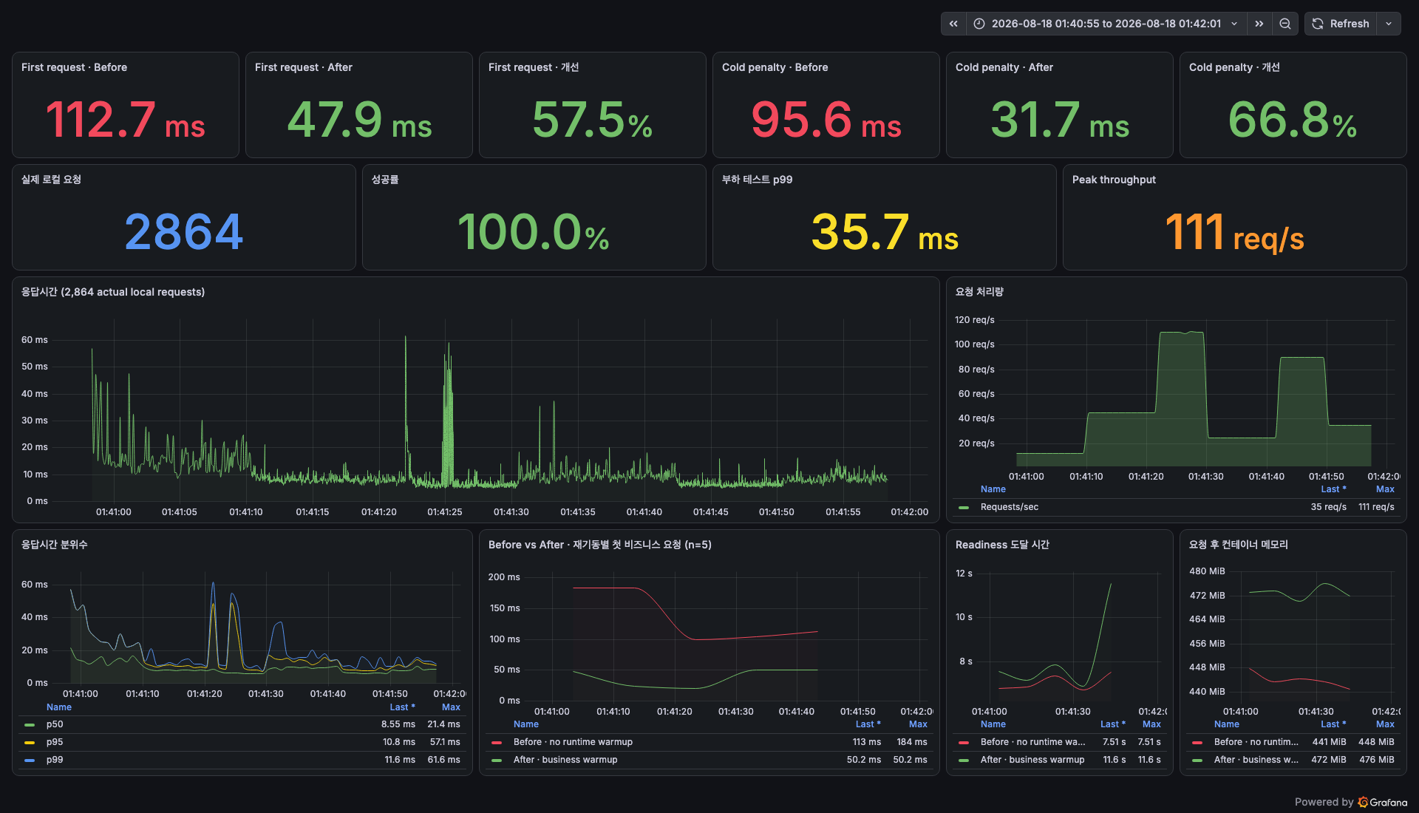Toggle 'After · business warmup' in Readiness legend

pos(1032,760)
